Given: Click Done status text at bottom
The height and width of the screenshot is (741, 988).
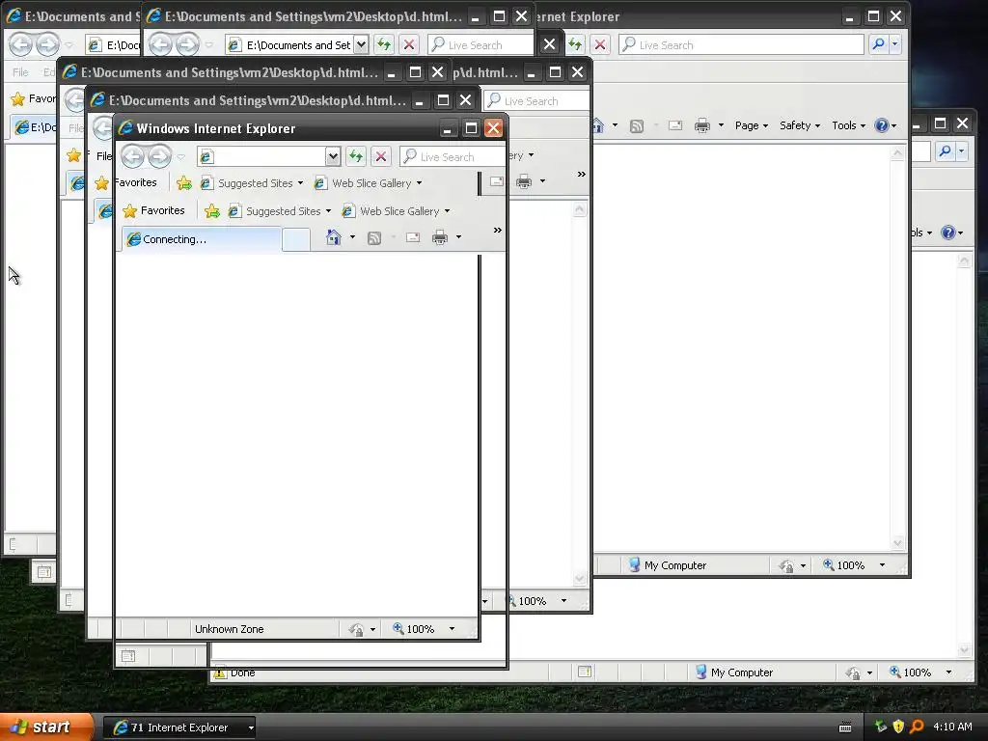Looking at the screenshot, I should [242, 672].
